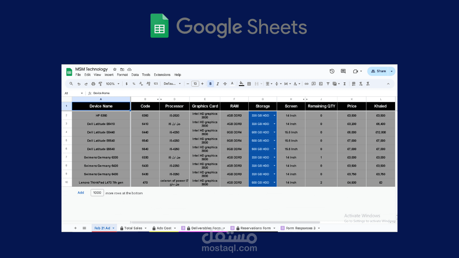Undo the last action
Screen dimensions: 459x258
coord(79,84)
